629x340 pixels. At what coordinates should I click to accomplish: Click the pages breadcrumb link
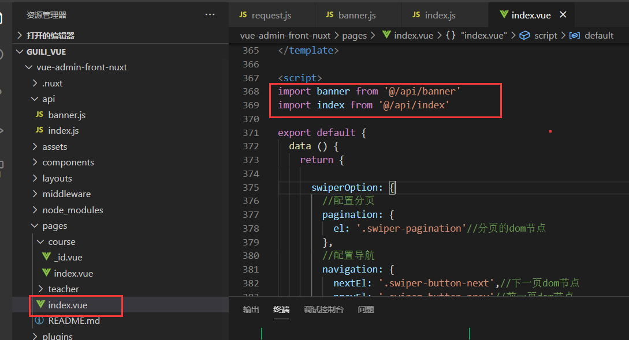[354, 35]
